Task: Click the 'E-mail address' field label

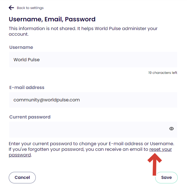Action: (27, 88)
